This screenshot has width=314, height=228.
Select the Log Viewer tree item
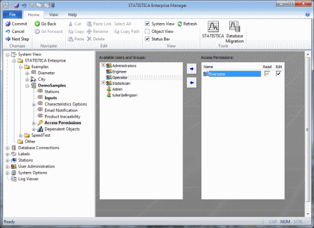(28, 179)
